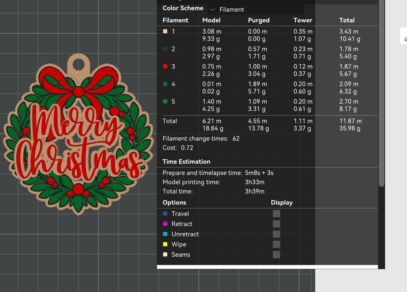Screen dimensions: 407x292
Task: Click the Time Estimation heading
Action: [186, 161]
